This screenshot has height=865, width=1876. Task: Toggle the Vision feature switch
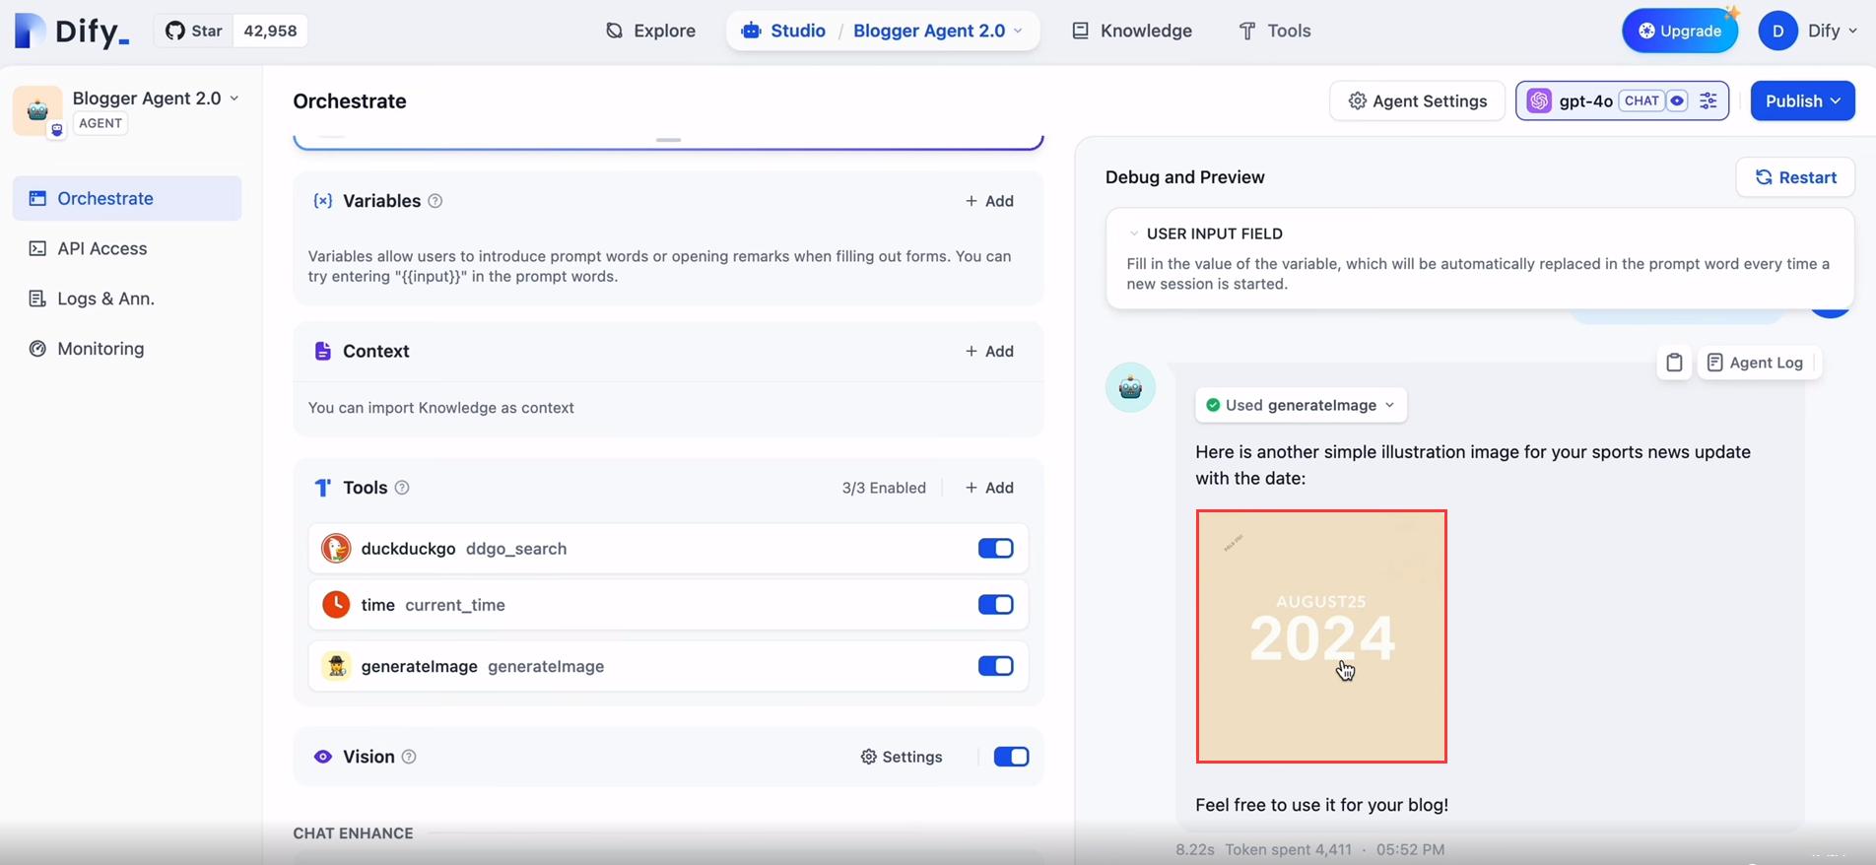click(1011, 757)
